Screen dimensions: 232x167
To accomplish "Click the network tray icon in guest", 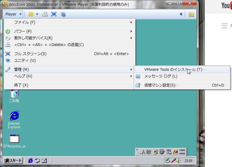I will (168, 161).
